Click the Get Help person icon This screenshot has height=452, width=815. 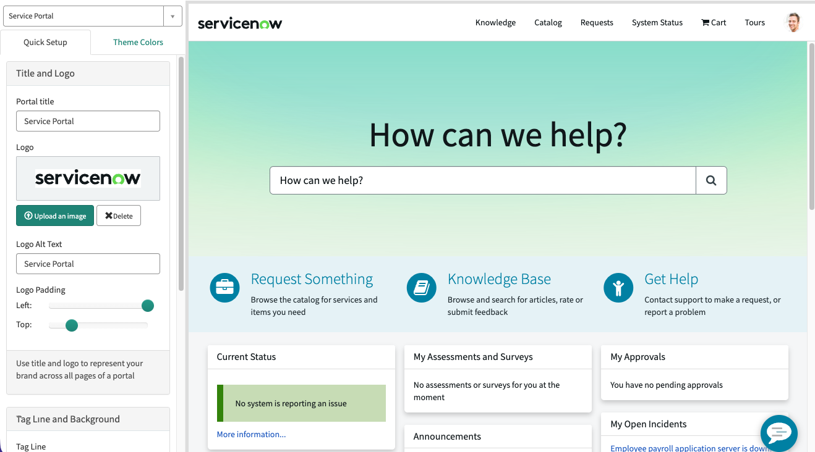(x=618, y=288)
